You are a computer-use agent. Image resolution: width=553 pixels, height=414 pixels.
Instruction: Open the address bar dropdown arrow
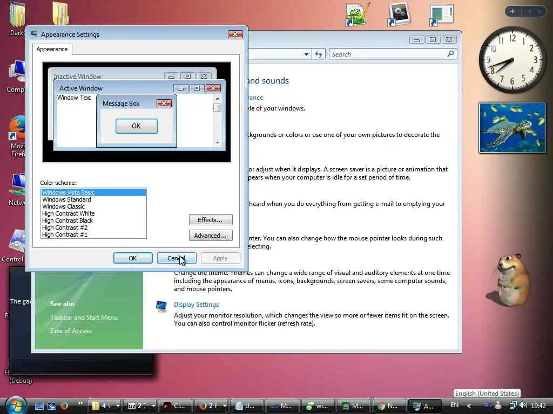point(306,54)
